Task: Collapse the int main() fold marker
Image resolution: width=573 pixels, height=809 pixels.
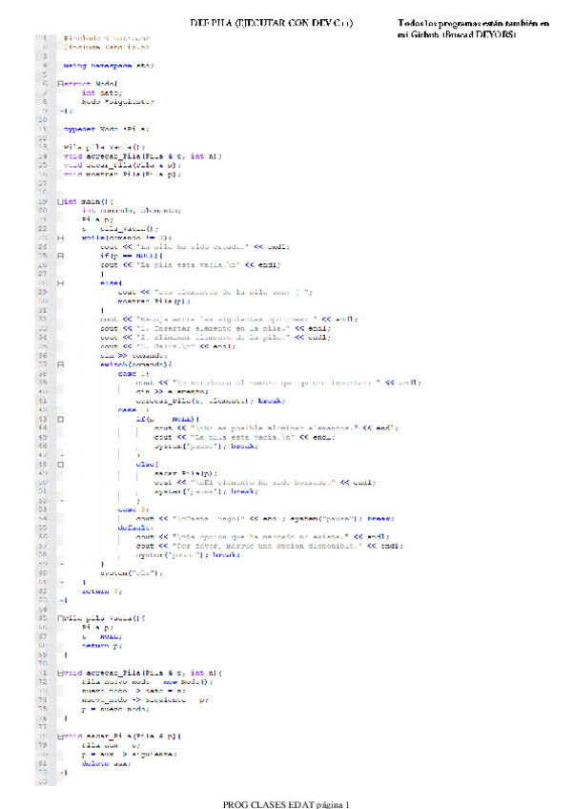Action: (x=61, y=201)
